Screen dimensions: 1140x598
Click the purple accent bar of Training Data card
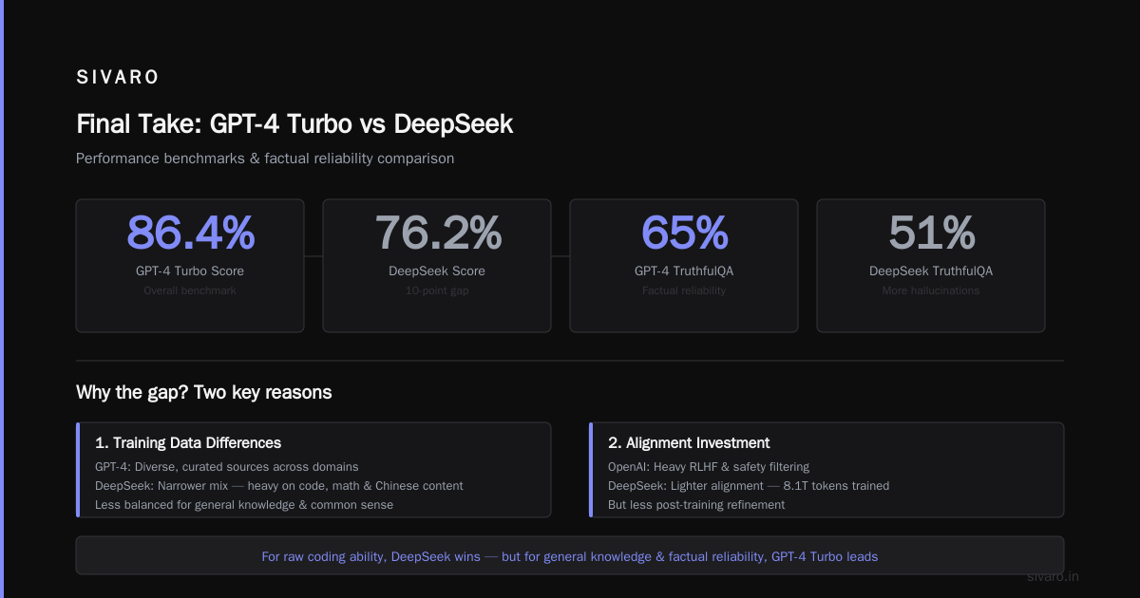78,470
